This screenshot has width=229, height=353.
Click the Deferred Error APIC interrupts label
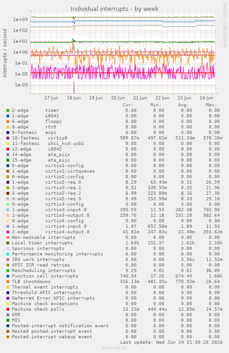coord(53,298)
